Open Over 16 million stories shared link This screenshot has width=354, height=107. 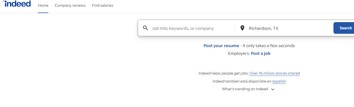(274, 73)
